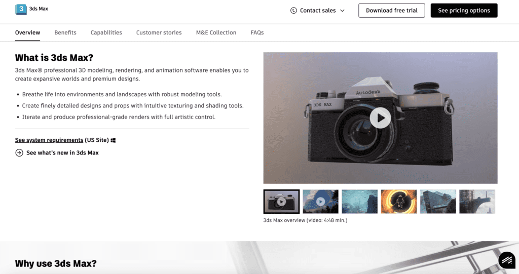The image size is (519, 274).
Task: Select the camera video thumbnail
Action: click(x=281, y=202)
